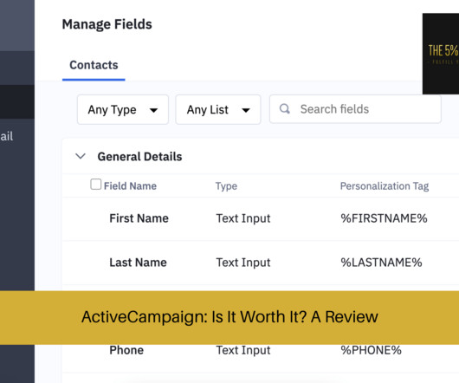
Task: Click the magnifier icon in Search fields
Action: coord(285,109)
